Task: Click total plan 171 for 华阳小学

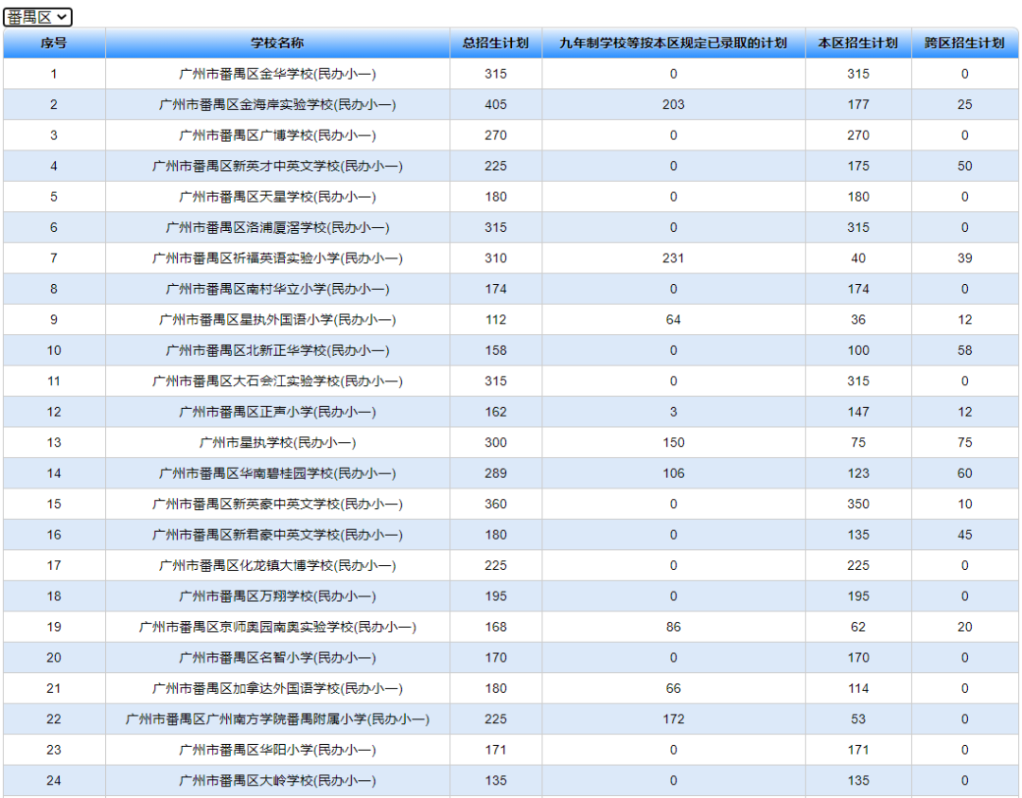Action: [495, 750]
